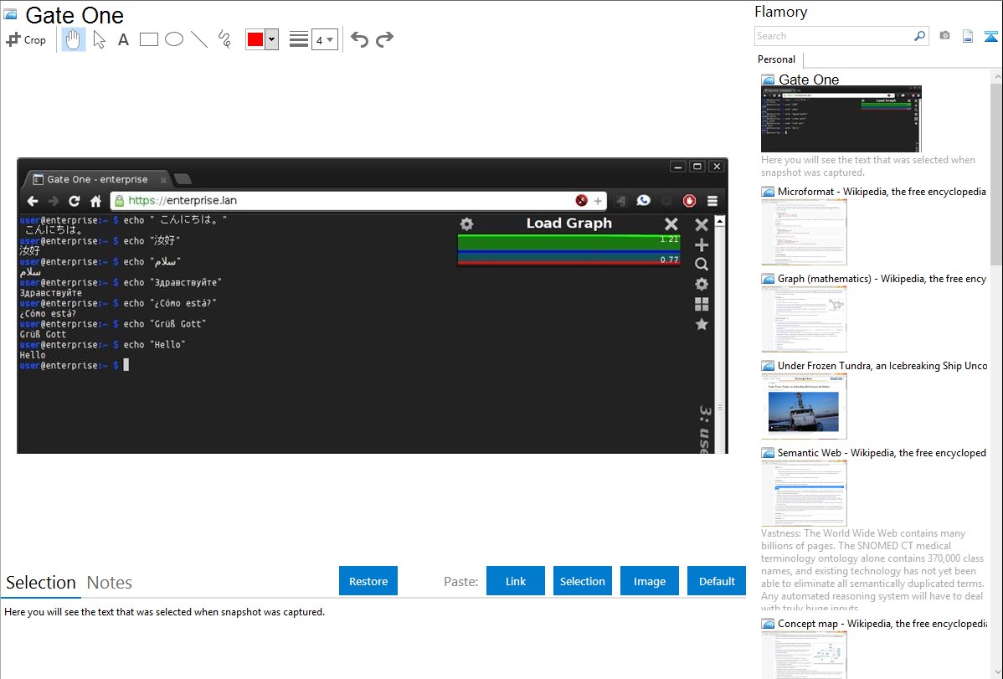Activate the hand pan tool

pos(74,39)
